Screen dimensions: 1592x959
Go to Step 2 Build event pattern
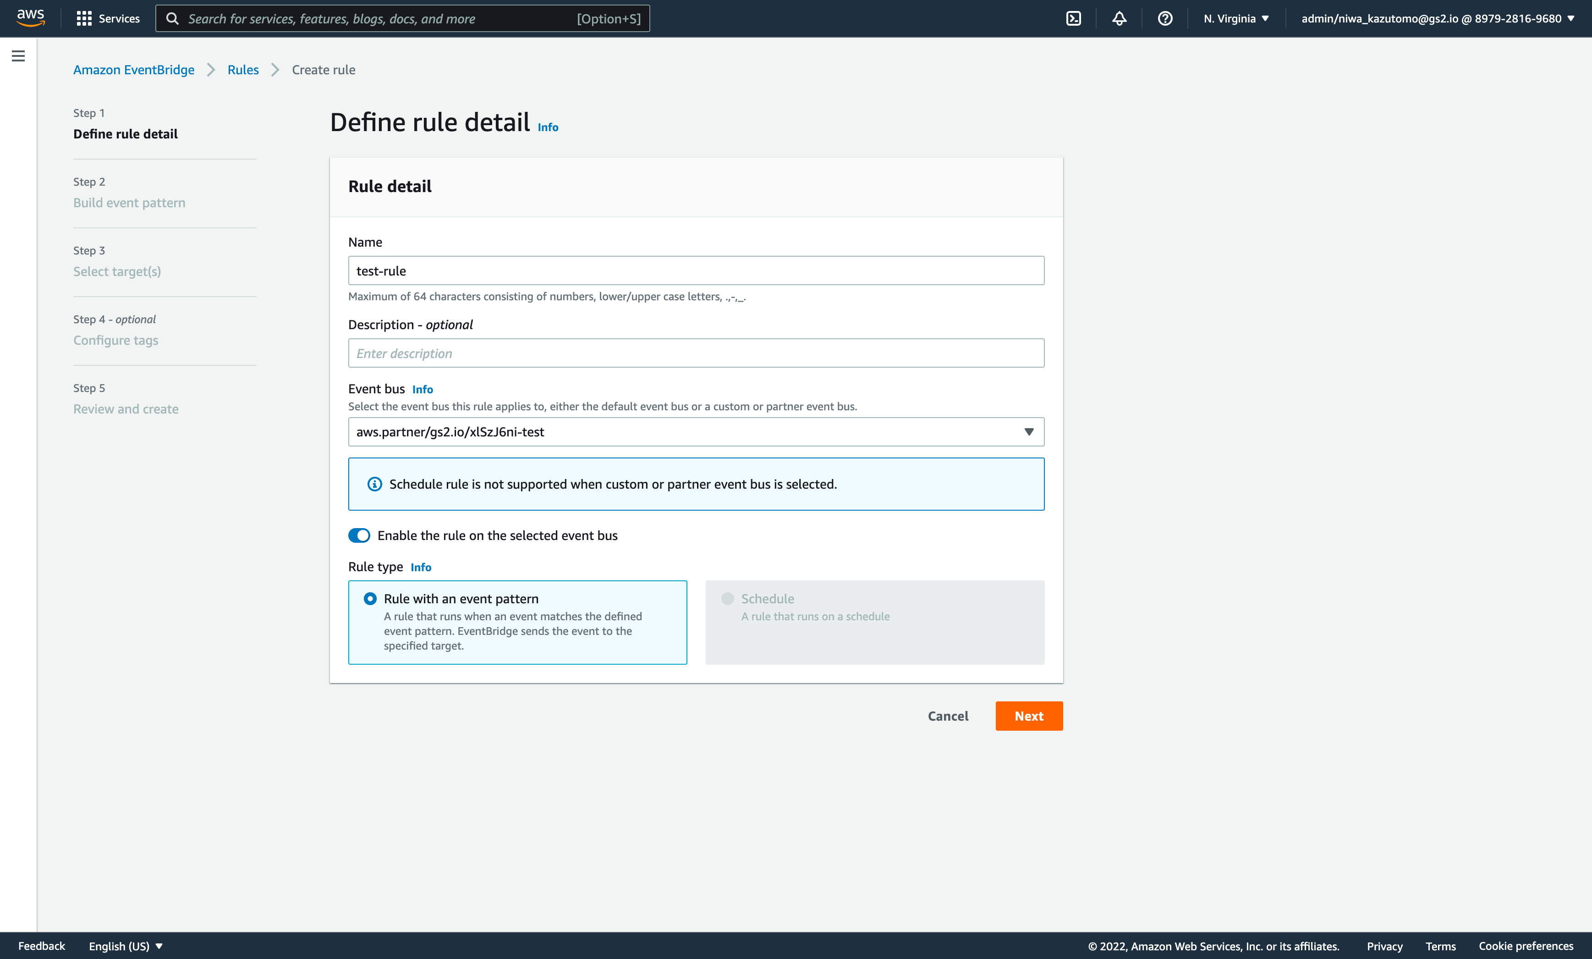click(129, 203)
